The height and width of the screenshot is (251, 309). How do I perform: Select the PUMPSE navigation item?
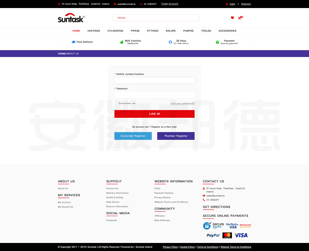(188, 31)
